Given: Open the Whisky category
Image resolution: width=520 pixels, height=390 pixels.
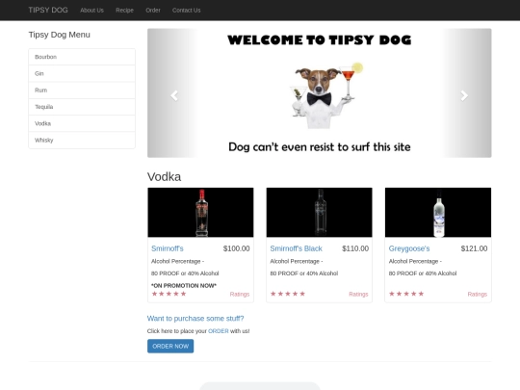Looking at the screenshot, I should point(82,140).
